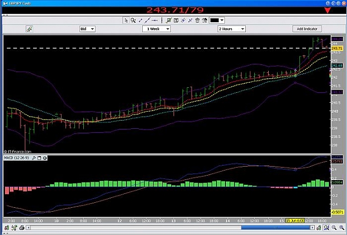Select the blue parallel channel lines tool
The width and height of the screenshot is (347, 235).
click(x=183, y=21)
